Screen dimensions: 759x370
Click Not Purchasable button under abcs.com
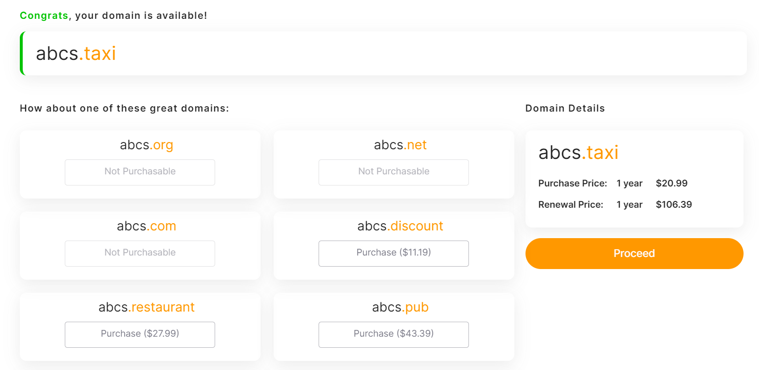tap(140, 253)
